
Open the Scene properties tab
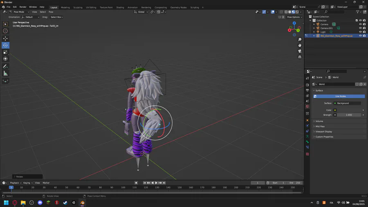[x=307, y=101]
